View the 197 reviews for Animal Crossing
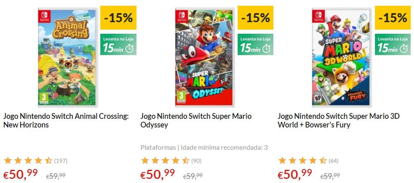The image size is (414, 183). coord(61,161)
